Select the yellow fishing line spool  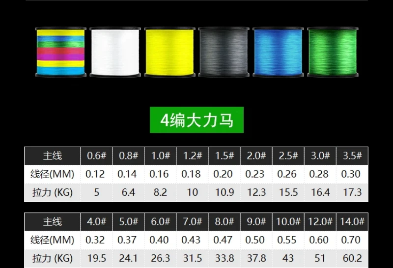tap(169, 52)
